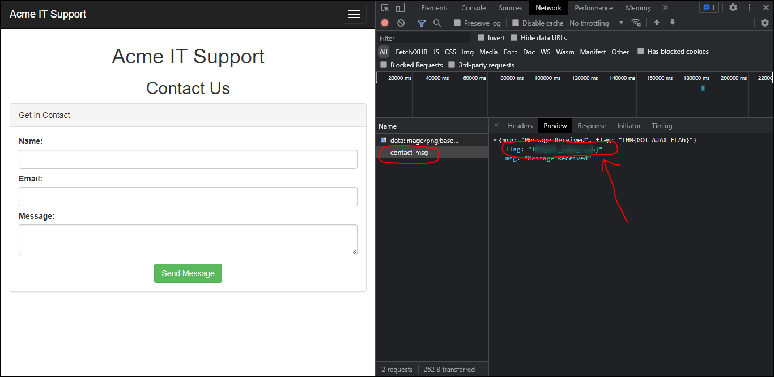The width and height of the screenshot is (774, 377).
Task: Stop recording network log
Action: [x=385, y=23]
